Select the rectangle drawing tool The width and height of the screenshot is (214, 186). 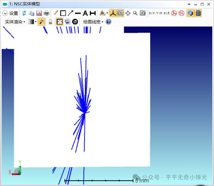pos(63,13)
